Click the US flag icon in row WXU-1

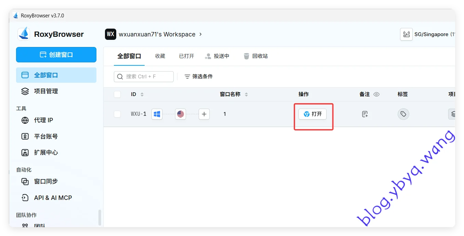click(181, 114)
